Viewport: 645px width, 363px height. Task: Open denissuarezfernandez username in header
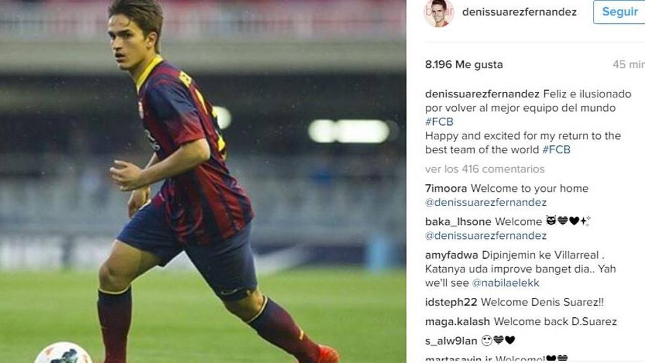pyautogui.click(x=519, y=12)
